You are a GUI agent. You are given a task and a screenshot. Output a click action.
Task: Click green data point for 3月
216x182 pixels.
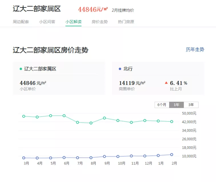[24, 116]
